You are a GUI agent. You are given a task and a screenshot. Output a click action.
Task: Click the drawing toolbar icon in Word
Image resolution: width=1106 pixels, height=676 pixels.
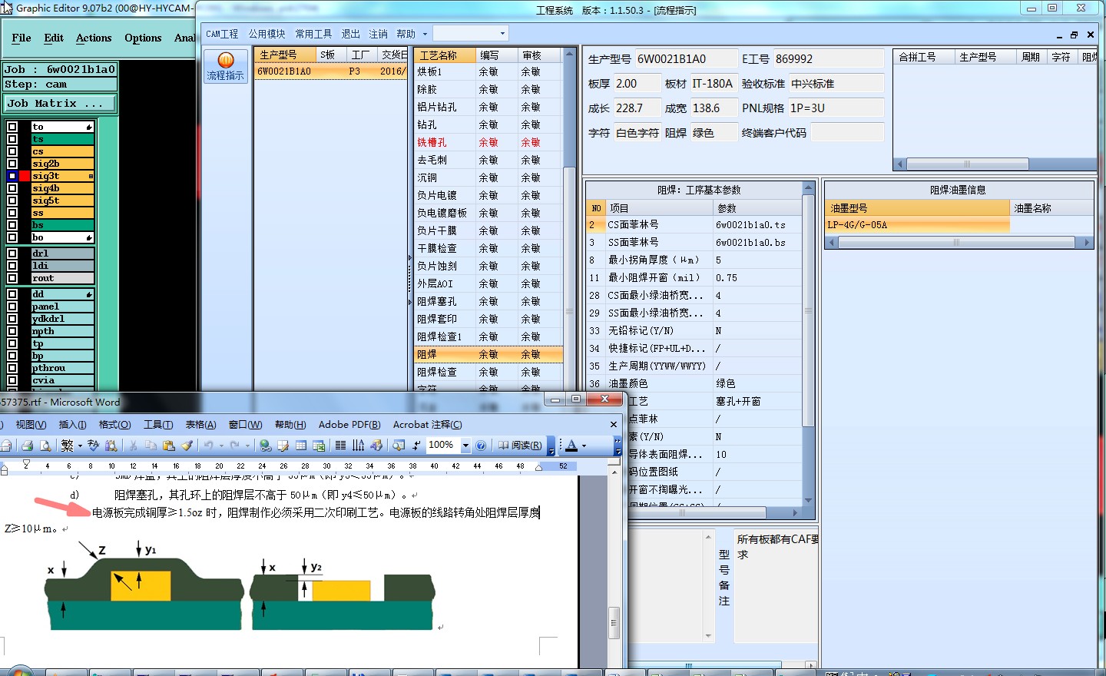click(376, 446)
